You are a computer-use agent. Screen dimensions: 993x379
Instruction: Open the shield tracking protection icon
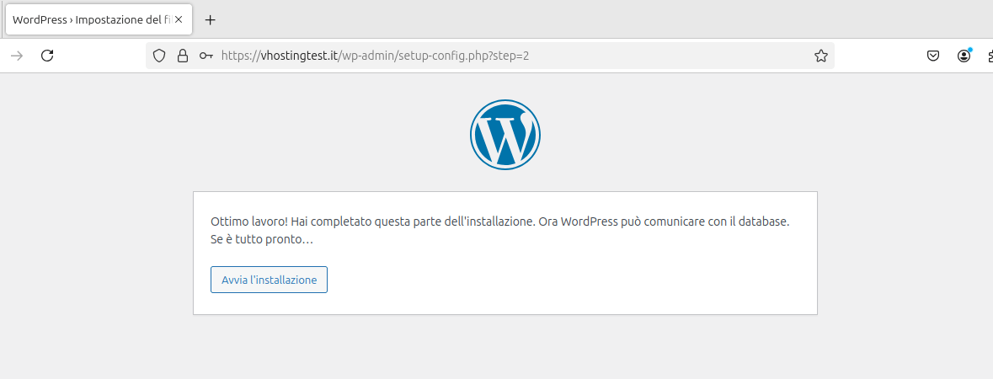159,56
